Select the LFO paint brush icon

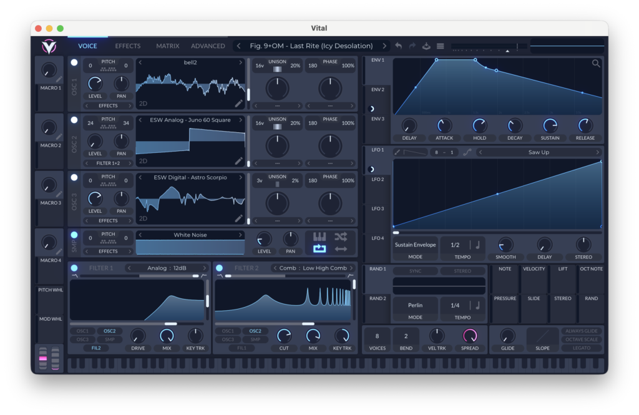(x=398, y=152)
